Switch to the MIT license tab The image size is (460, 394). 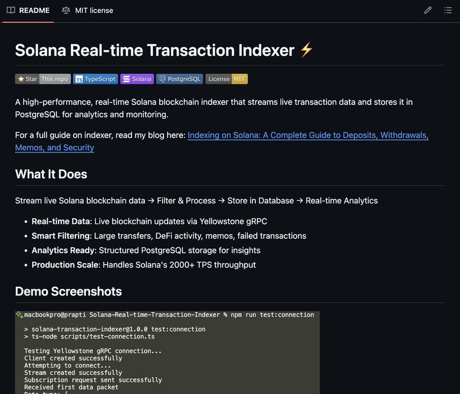pyautogui.click(x=87, y=11)
